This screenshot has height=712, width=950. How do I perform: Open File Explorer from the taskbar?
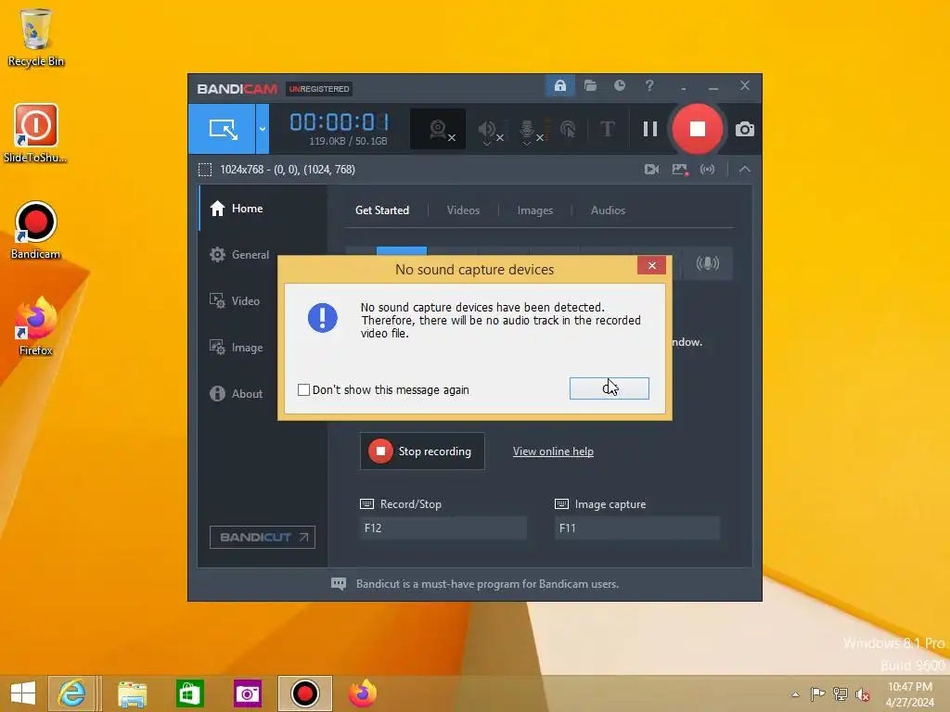coord(132,693)
